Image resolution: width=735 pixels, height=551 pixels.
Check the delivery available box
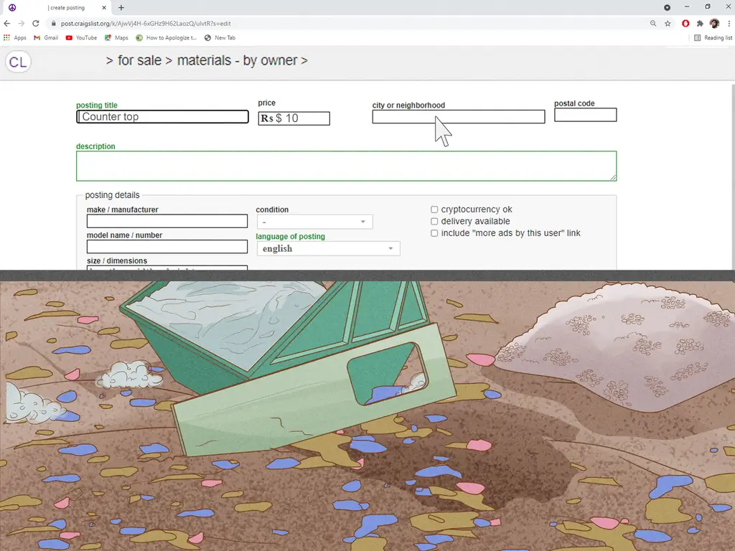(434, 221)
